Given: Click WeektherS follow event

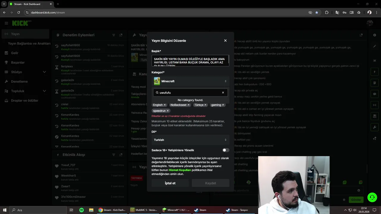Looking at the screenshot, I should coord(90,177).
